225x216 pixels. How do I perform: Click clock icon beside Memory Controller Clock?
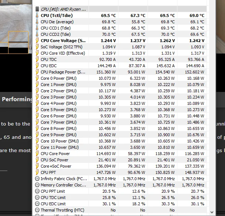click(x=37, y=185)
